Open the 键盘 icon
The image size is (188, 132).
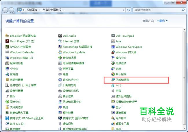60,74
